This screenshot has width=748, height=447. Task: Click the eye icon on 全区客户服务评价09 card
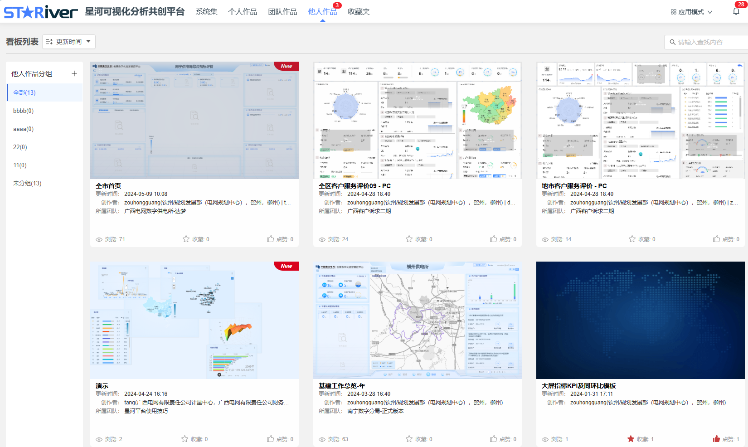pos(322,239)
